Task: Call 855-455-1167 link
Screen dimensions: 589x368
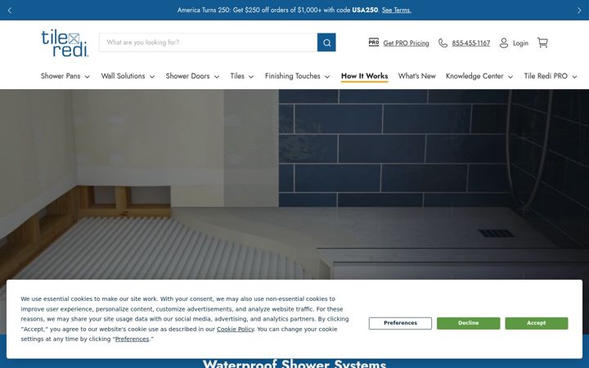Action: pos(471,43)
